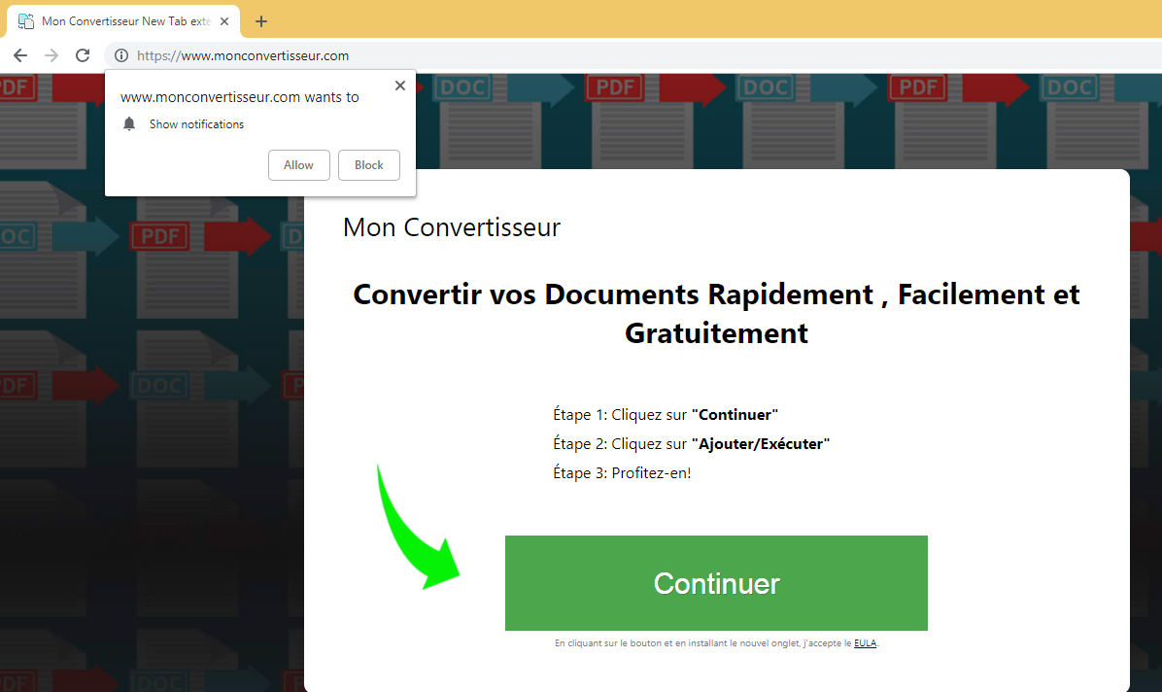Dismiss the notification permission popup
This screenshot has width=1162, height=692.
tap(399, 86)
